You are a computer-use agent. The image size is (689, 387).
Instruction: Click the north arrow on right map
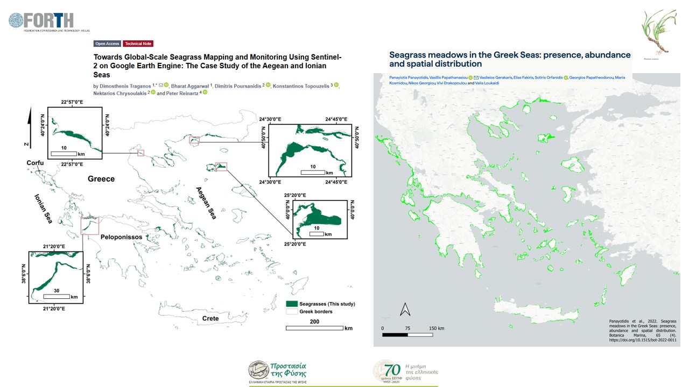coord(406,309)
